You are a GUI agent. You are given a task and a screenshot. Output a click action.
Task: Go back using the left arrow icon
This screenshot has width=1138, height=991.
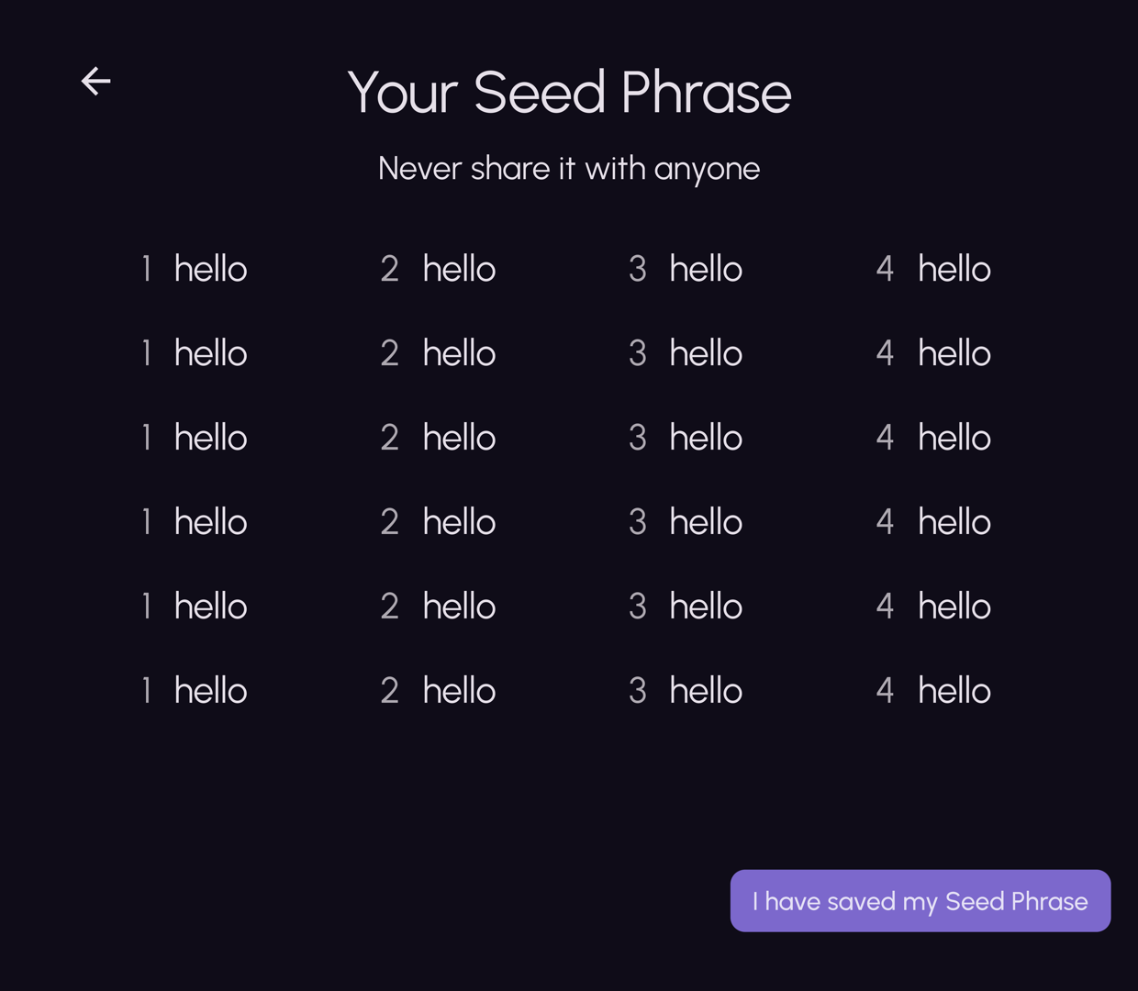point(96,81)
